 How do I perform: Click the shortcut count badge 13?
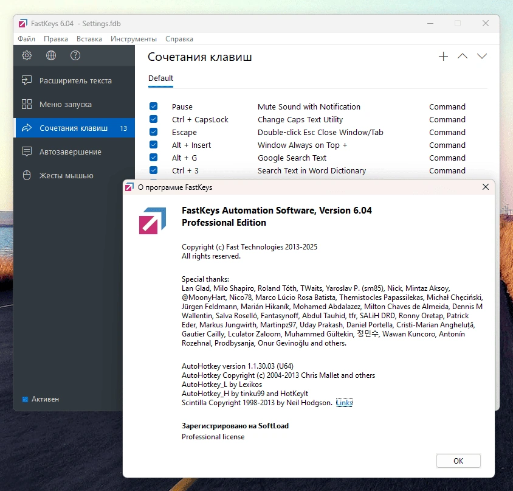(x=123, y=128)
